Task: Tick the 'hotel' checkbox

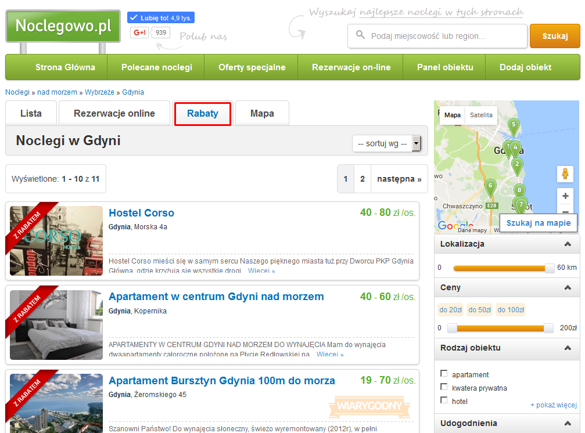Action: pyautogui.click(x=444, y=400)
